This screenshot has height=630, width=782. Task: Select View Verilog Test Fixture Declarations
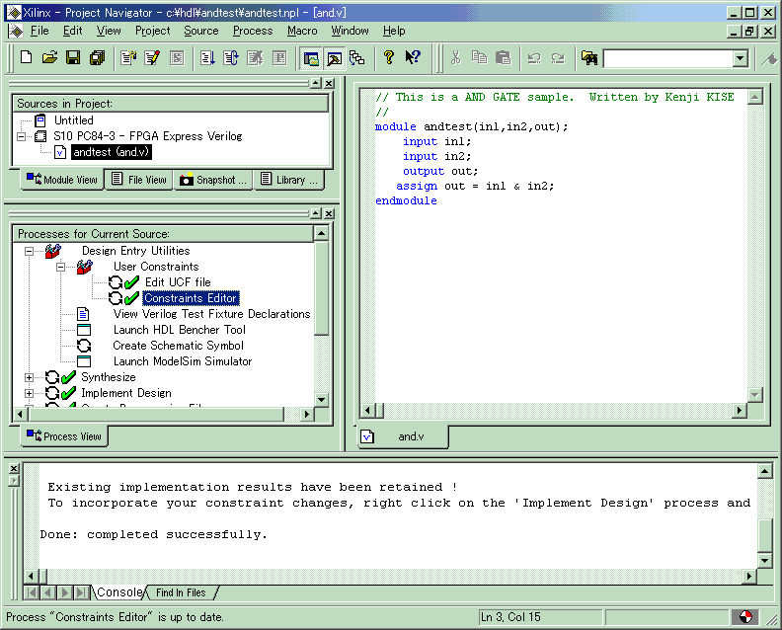211,314
